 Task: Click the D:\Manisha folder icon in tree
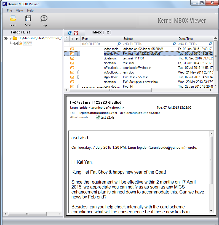(15, 38)
